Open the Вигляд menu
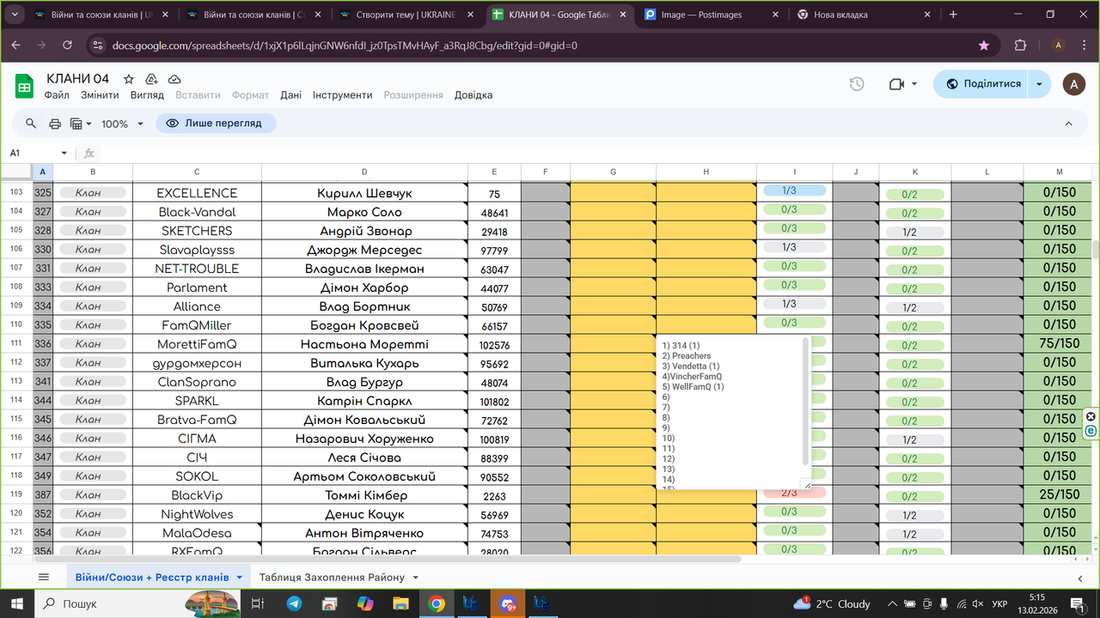The height and width of the screenshot is (618, 1100). (x=147, y=95)
